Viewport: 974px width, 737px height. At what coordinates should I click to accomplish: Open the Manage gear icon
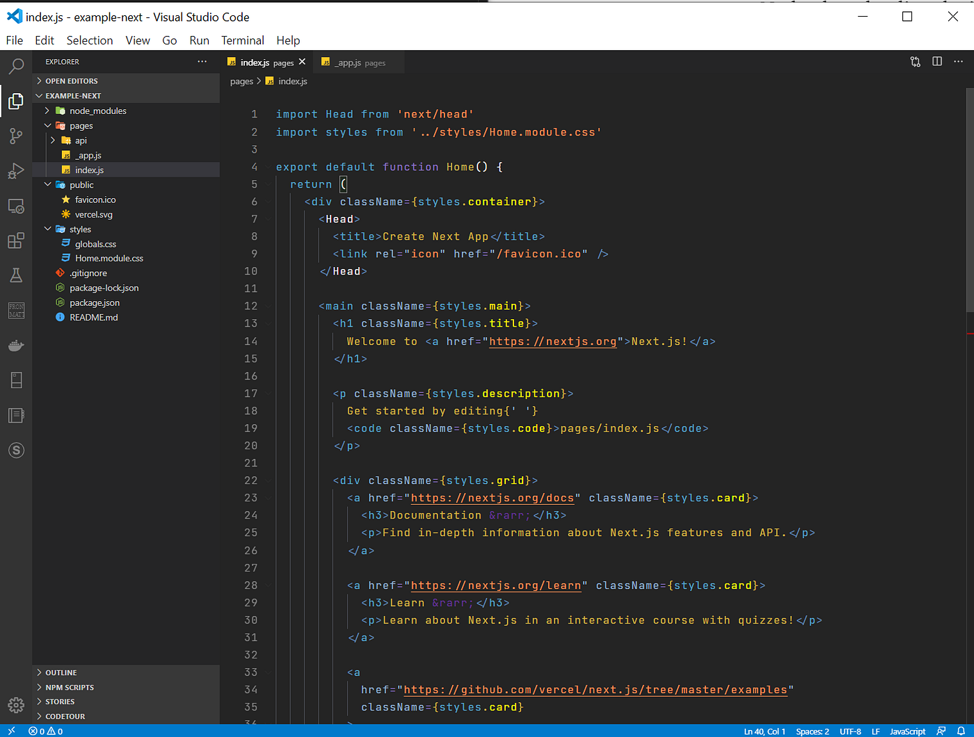(16, 705)
